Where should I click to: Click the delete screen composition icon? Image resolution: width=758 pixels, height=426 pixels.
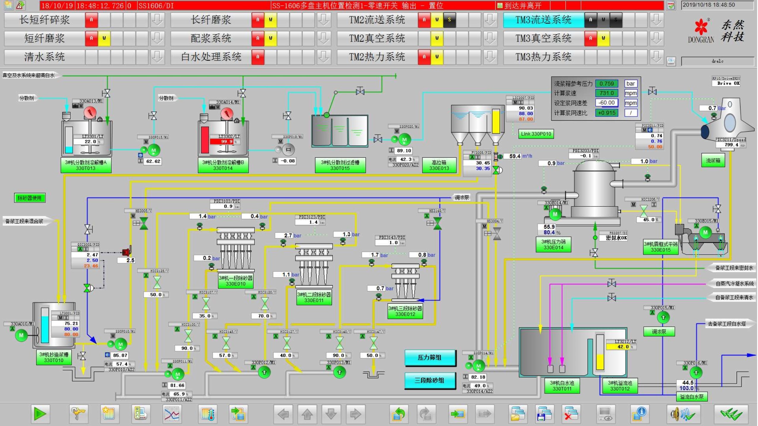(x=571, y=414)
